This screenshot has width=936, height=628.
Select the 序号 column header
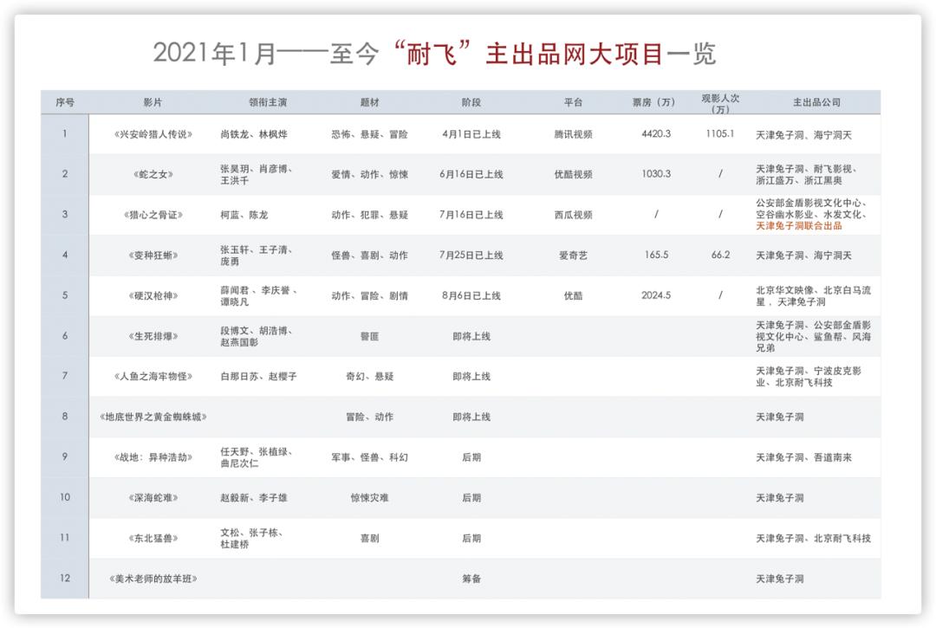pos(63,101)
